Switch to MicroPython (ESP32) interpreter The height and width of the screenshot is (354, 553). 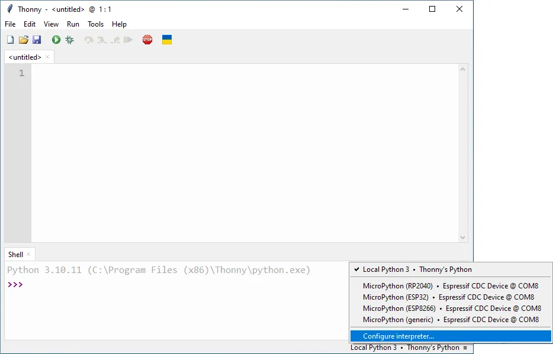pyautogui.click(x=448, y=297)
